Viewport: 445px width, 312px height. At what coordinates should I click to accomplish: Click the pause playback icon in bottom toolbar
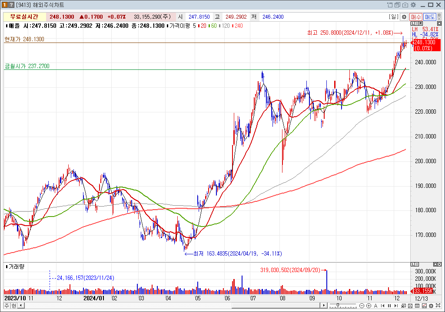point(389,306)
